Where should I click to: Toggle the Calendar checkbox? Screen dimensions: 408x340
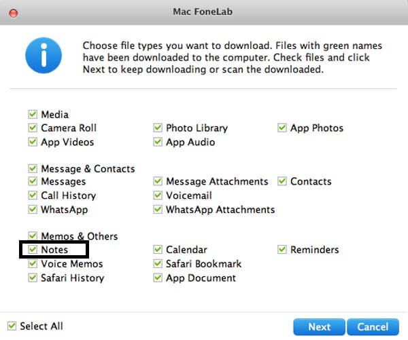point(158,249)
